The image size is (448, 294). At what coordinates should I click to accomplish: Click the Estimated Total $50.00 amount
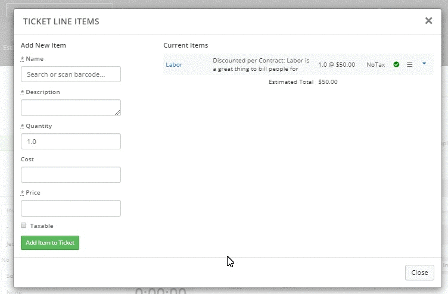(328, 82)
